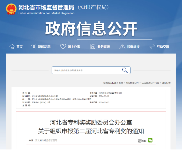Screen dimensions: 182x150
Task: Click the warning triangle icon for 投诉举报
Action: pos(122,47)
